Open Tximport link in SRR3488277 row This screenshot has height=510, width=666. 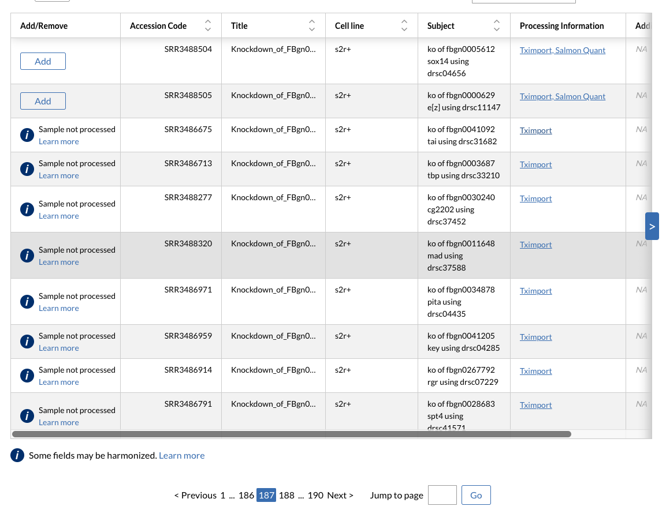pyautogui.click(x=535, y=198)
